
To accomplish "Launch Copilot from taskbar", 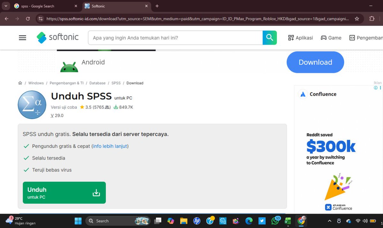I will click(x=171, y=221).
